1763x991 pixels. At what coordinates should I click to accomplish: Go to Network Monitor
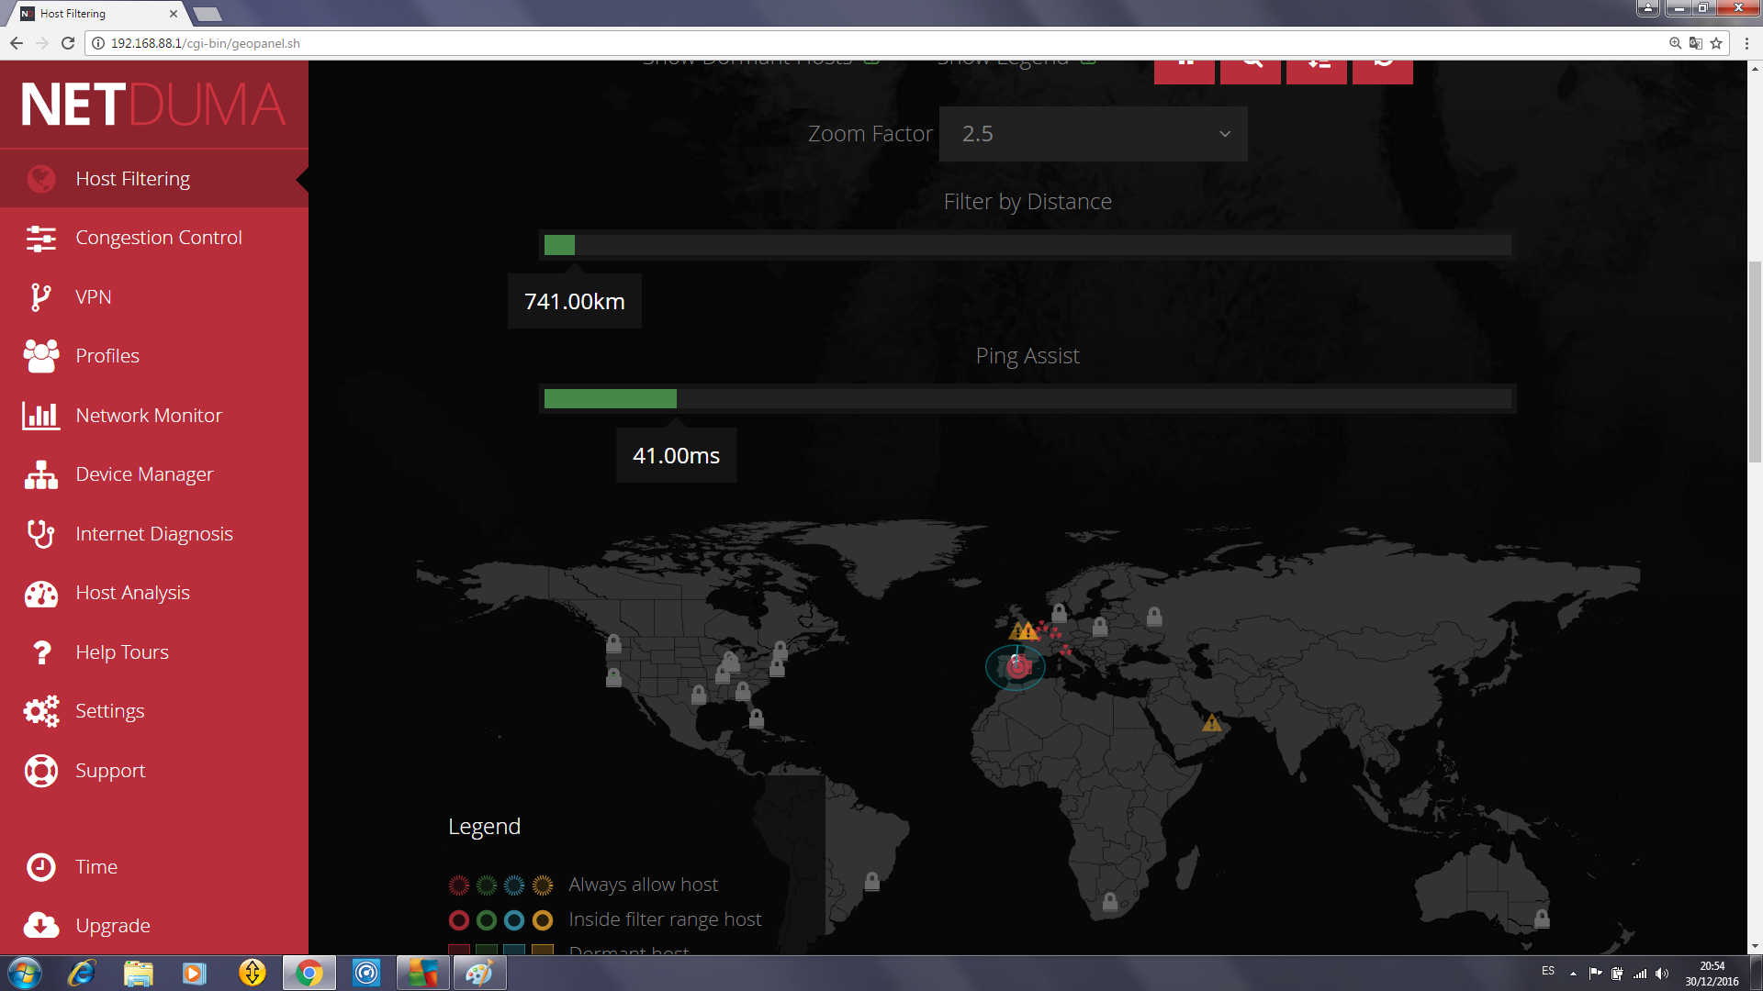[149, 416]
